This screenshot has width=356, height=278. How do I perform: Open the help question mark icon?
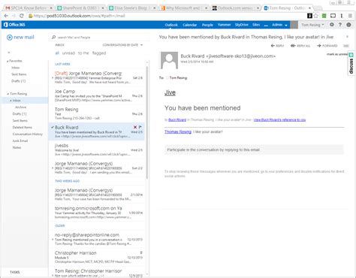(x=340, y=25)
